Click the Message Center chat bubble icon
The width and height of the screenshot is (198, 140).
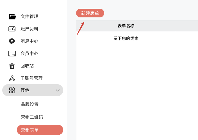(12, 41)
